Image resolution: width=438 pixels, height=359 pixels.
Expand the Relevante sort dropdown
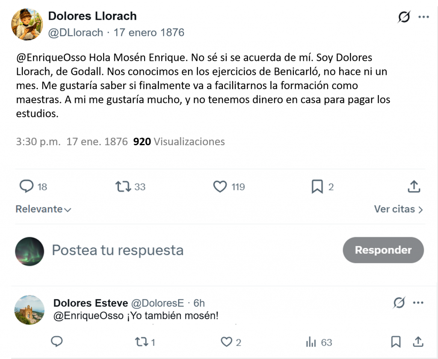pyautogui.click(x=43, y=209)
